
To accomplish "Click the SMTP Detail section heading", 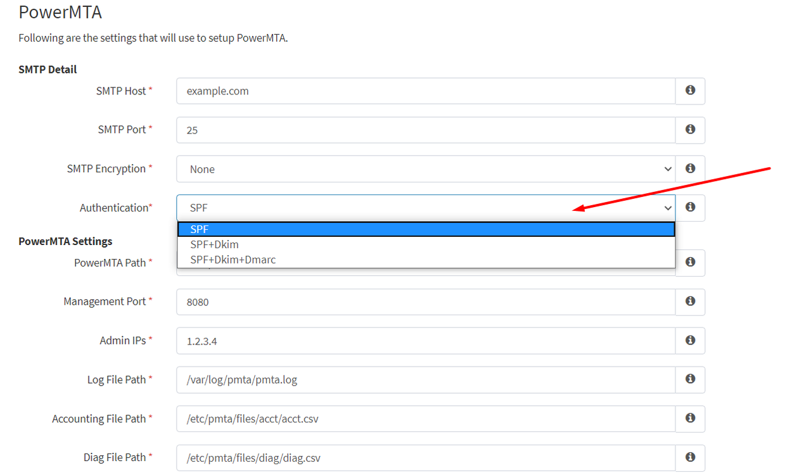I will (48, 69).
